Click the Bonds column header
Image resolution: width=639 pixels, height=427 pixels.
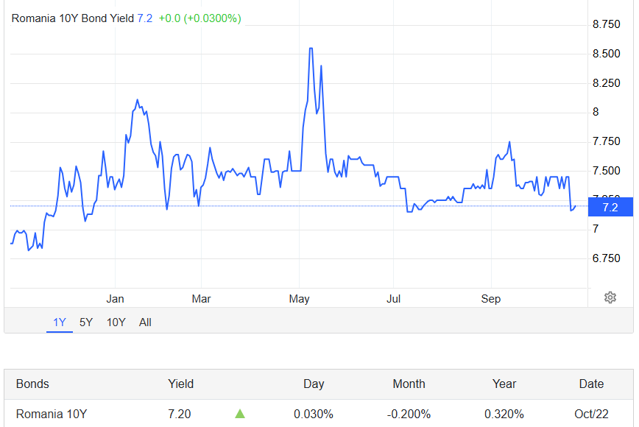(32, 384)
